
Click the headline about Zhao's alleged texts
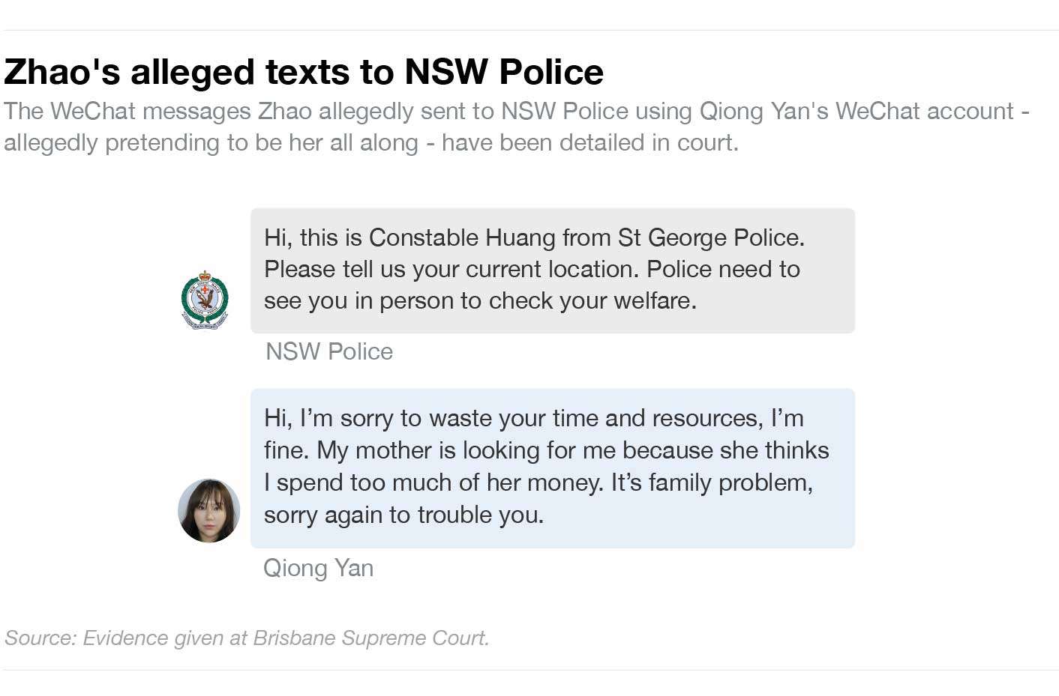pos(304,72)
